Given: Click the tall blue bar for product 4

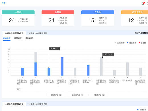Looking at the screenshot, I should pos(62,66).
